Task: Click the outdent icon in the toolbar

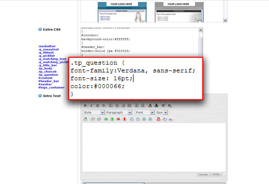Action: [x=143, y=106]
